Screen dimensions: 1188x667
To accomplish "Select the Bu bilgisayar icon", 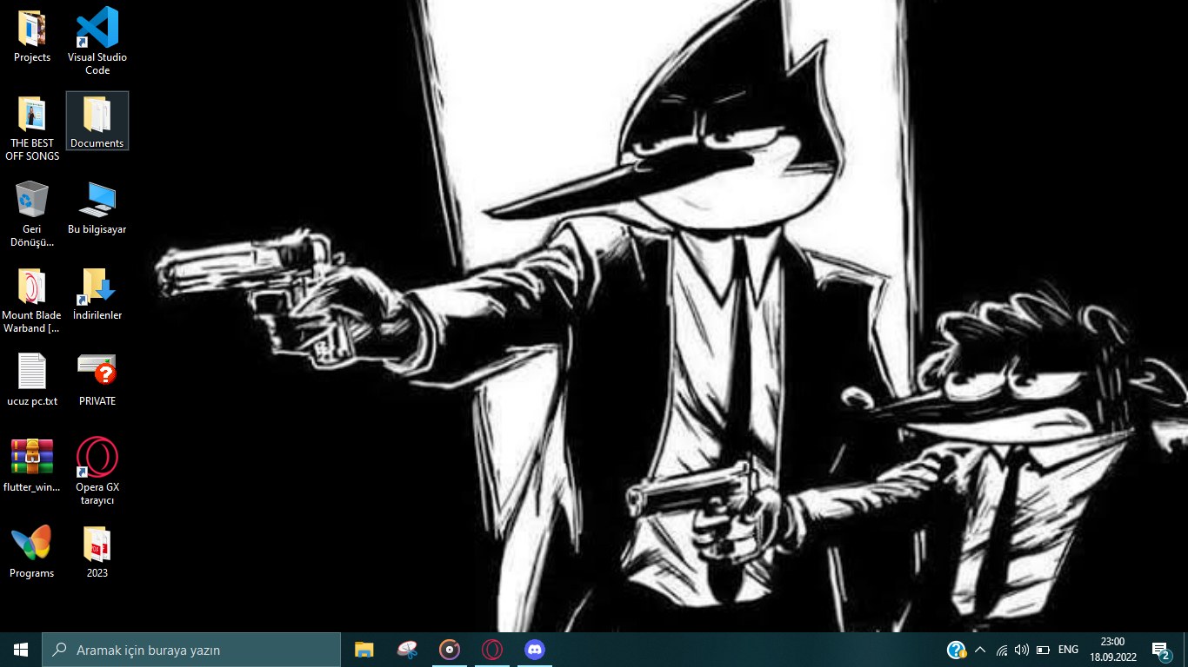I will click(97, 208).
